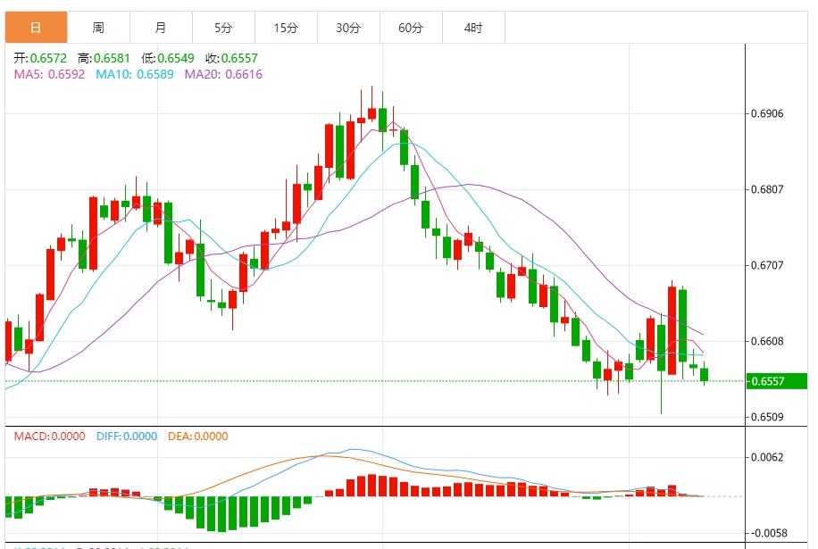Click the MACD:0.0000 label
The height and width of the screenshot is (549, 818).
click(49, 437)
